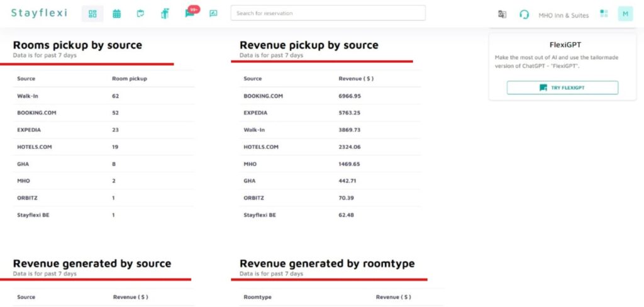644x307 pixels.
Task: Click Revenue ($) header in Revenue generated by source
Action: 131,297
